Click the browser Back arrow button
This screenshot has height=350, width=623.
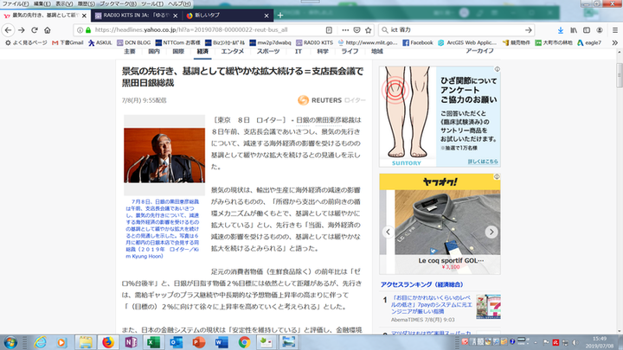click(x=9, y=29)
